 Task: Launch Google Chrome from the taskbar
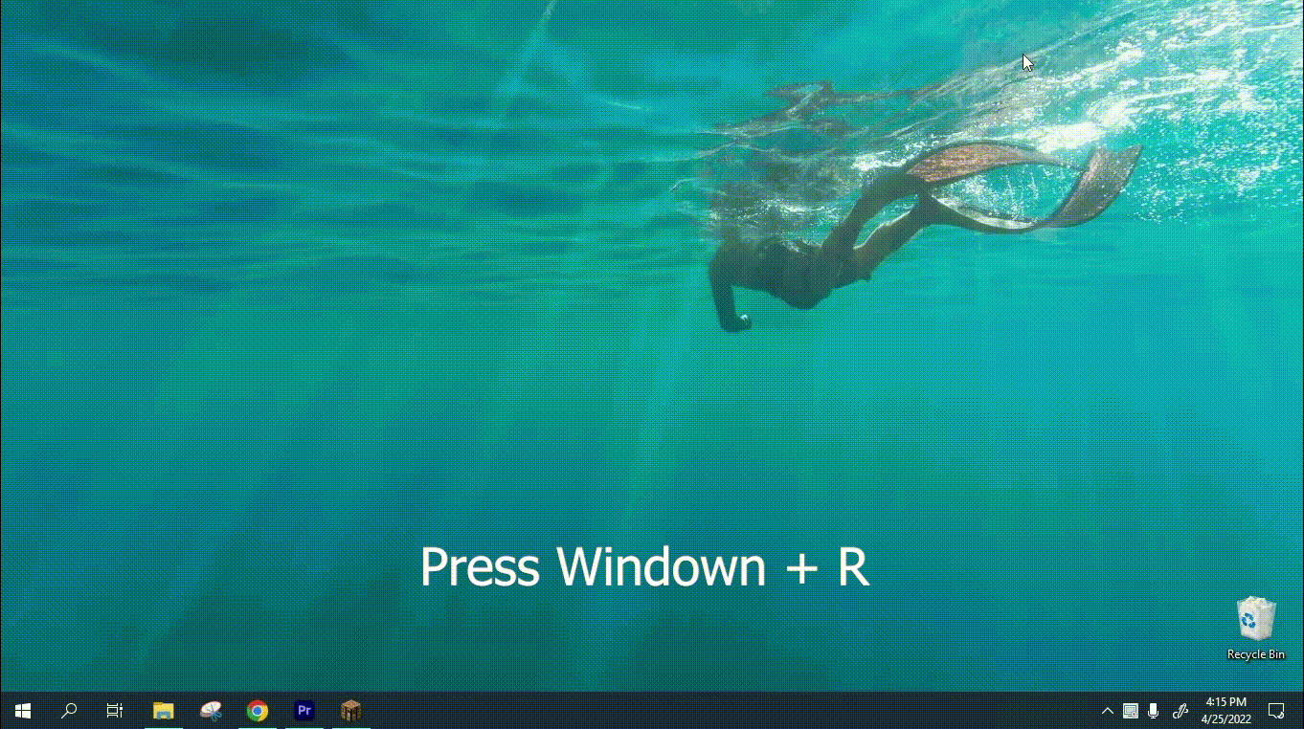(257, 711)
